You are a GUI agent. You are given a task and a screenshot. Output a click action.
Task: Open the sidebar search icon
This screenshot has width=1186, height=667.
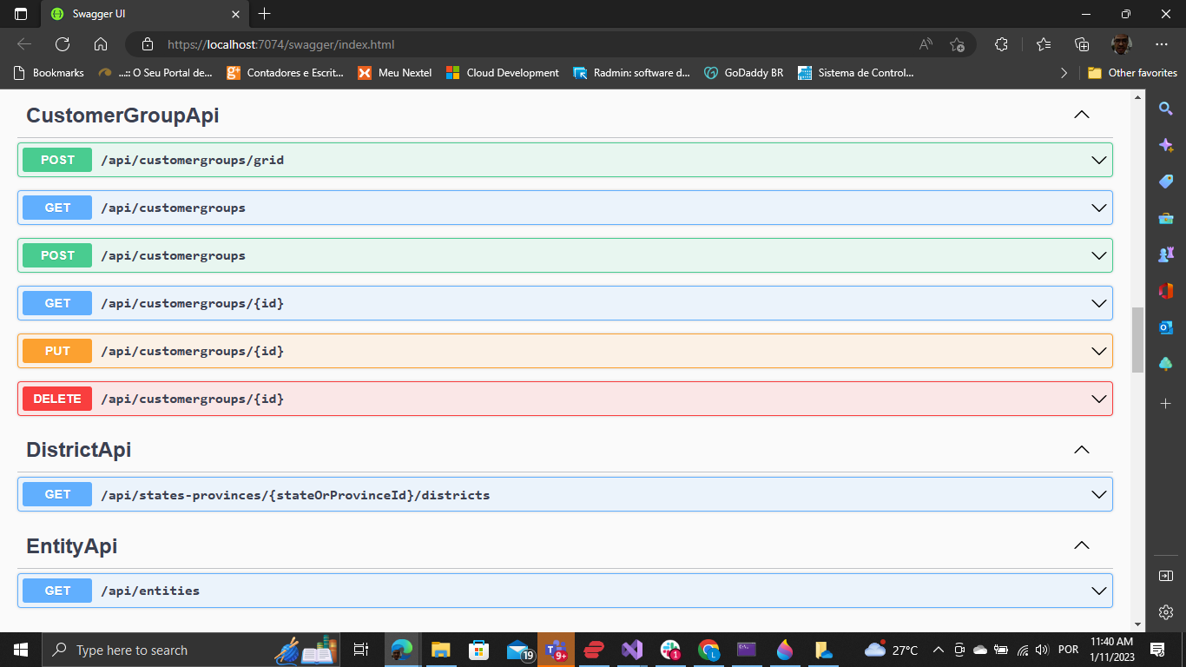[1166, 108]
